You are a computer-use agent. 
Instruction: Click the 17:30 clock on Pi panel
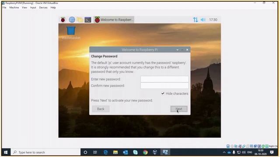pyautogui.click(x=213, y=20)
